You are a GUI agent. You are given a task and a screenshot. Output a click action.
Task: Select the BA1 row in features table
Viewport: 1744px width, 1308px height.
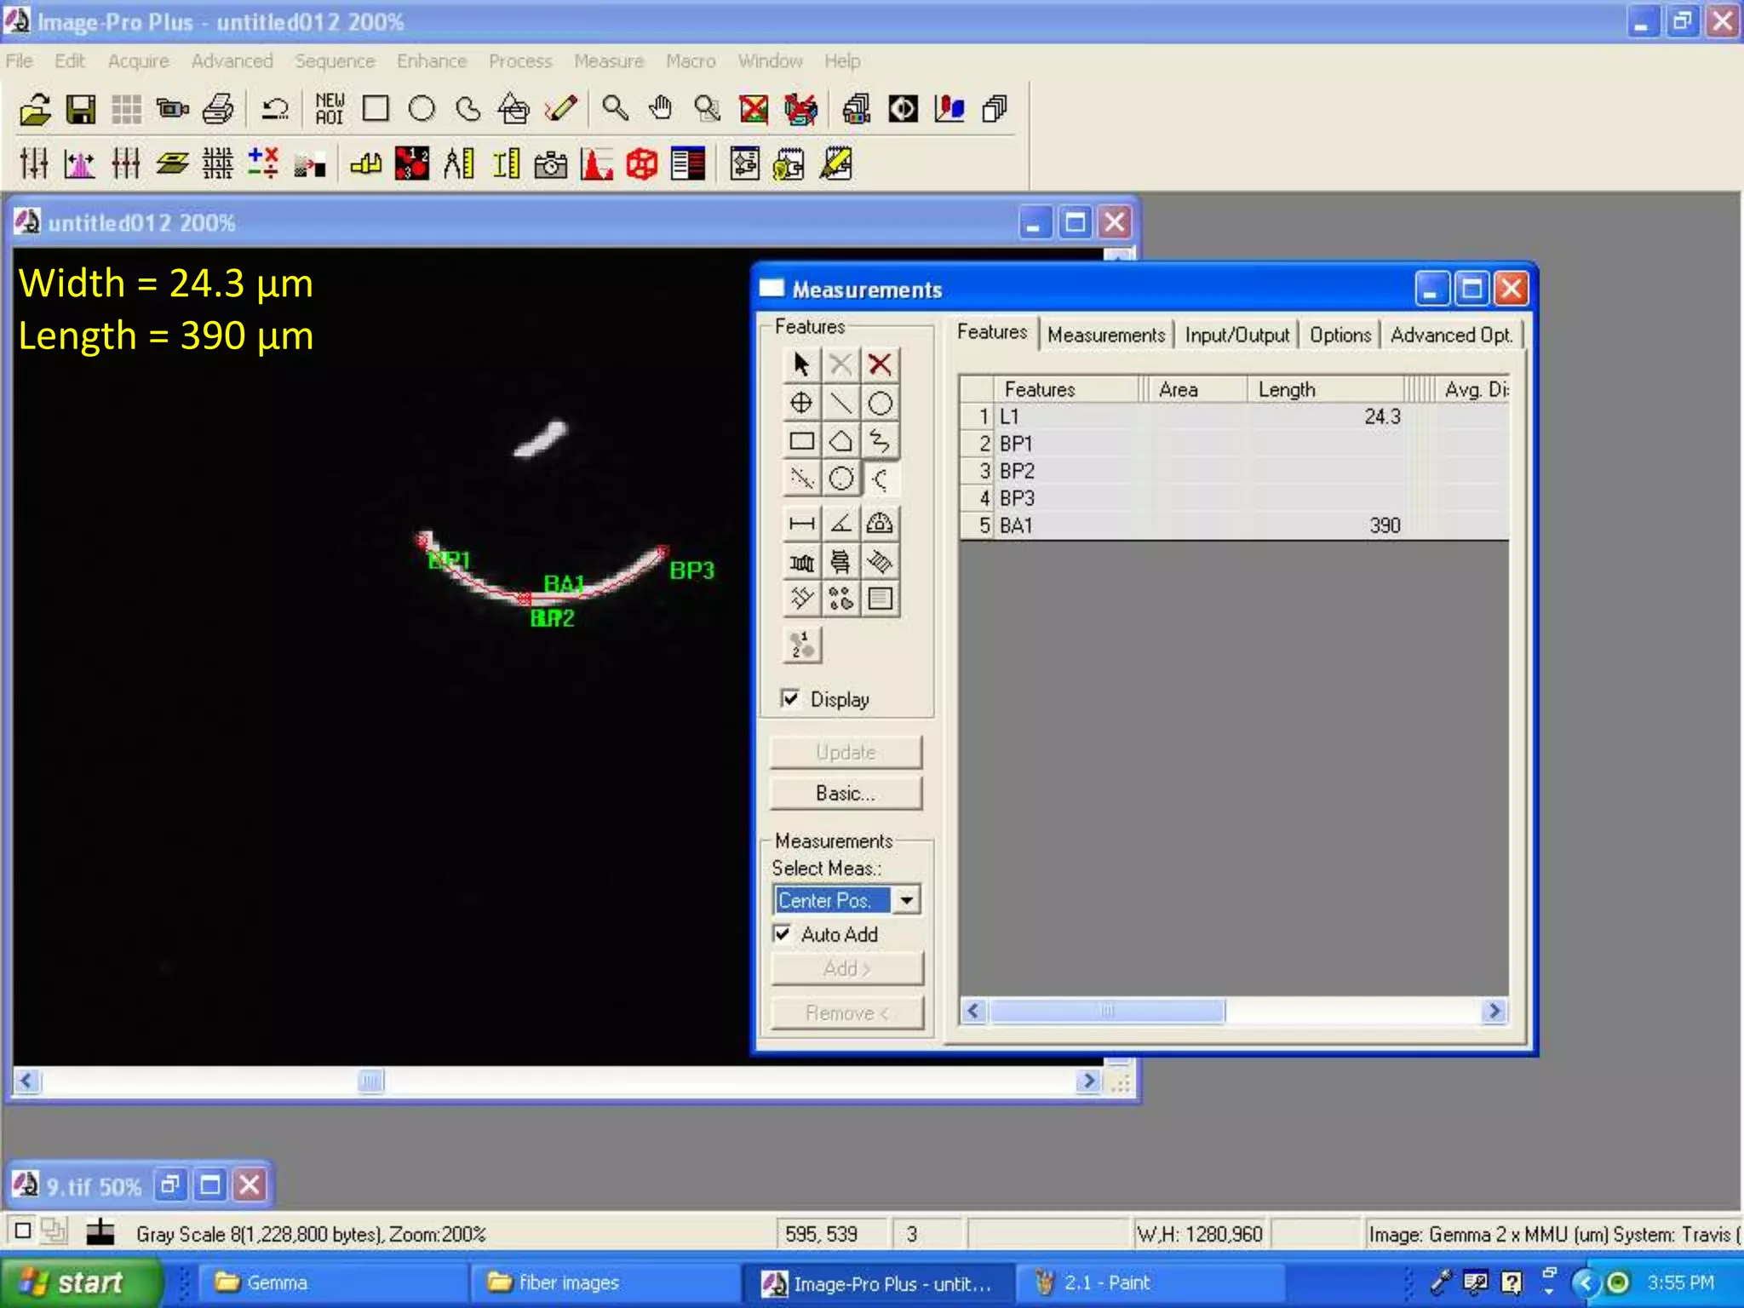[1016, 525]
